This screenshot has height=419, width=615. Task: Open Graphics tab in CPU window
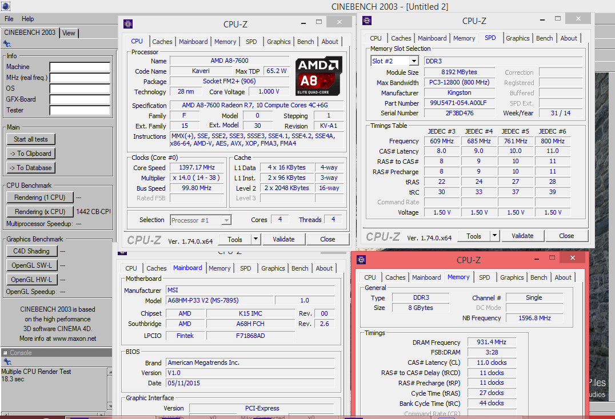coord(279,42)
